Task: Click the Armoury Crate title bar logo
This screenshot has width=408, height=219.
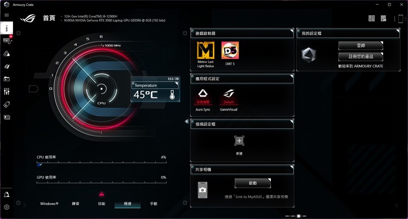Action: (x=6, y=5)
